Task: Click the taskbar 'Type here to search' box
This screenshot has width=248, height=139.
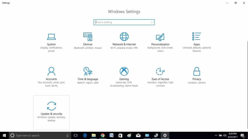Action: (39, 135)
